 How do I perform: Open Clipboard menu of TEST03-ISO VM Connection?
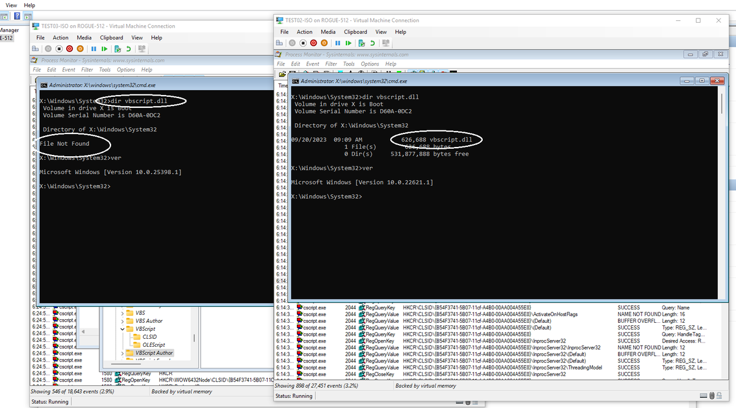pyautogui.click(x=111, y=37)
